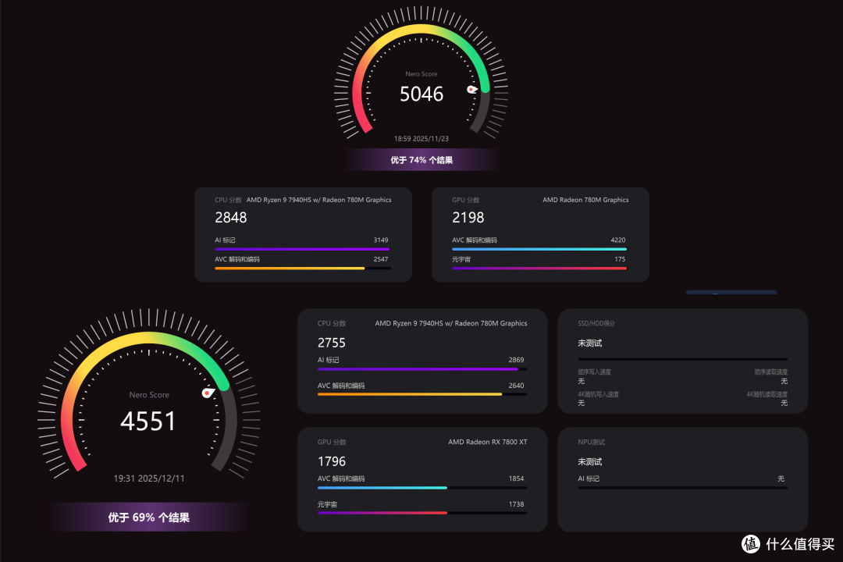The width and height of the screenshot is (843, 562).
Task: Click the needle marker on the 4551 gauge
Action: pos(208,393)
